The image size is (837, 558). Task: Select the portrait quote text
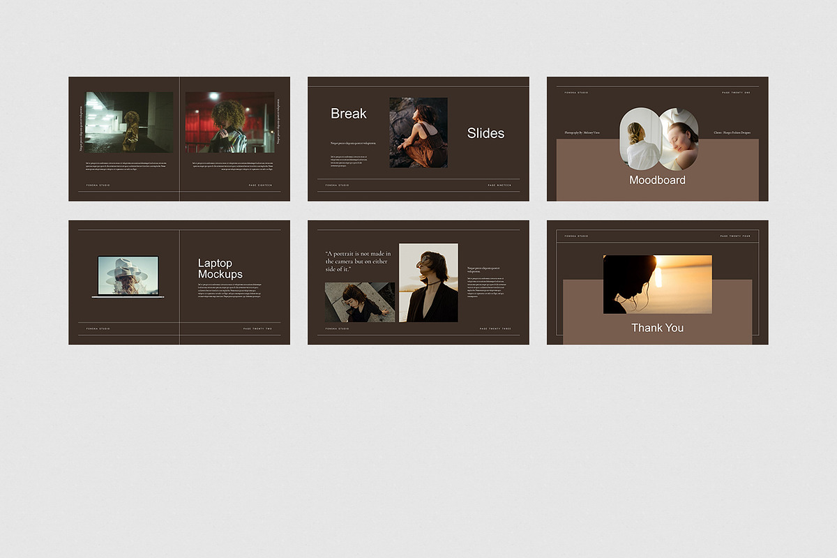click(359, 262)
